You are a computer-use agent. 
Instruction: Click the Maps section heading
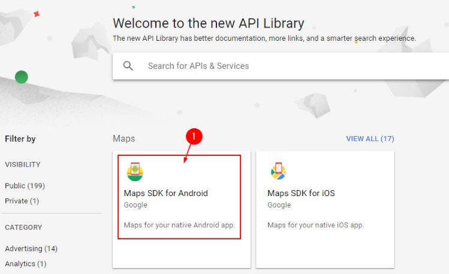click(x=123, y=138)
